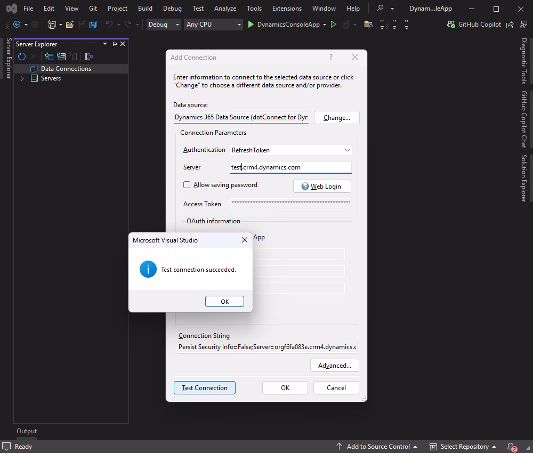Click OK in the Add Connection dialog
Screen dimensions: 533x453
(285, 388)
